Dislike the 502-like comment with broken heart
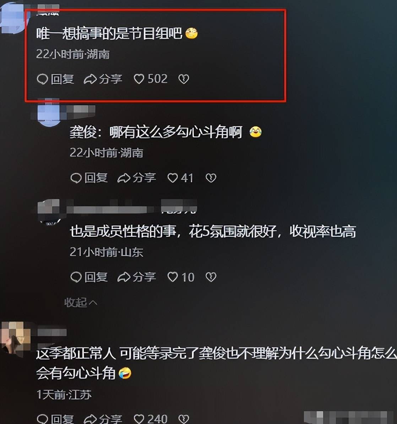This screenshot has width=397, height=424. point(184,79)
